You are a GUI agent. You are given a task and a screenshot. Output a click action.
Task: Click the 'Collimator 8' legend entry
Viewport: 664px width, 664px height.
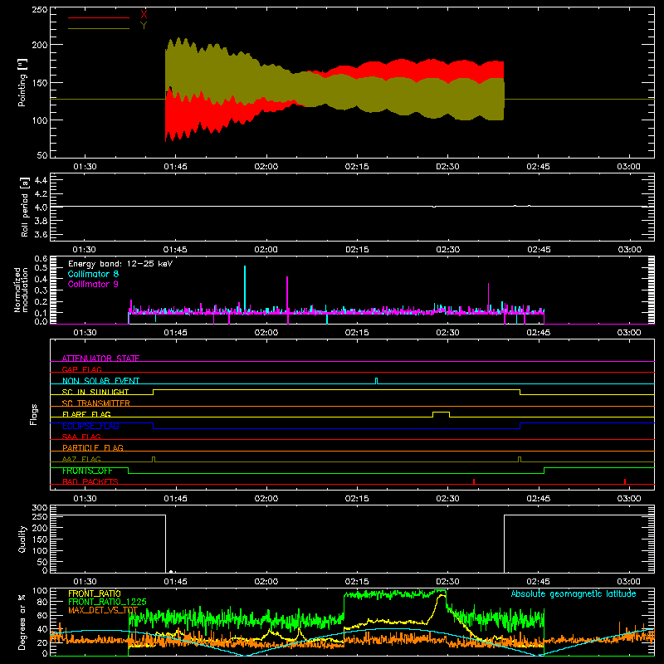(93, 274)
